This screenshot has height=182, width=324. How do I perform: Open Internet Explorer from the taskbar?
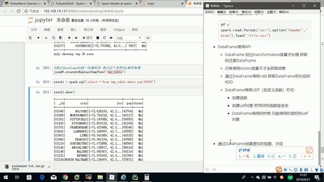pyautogui.click(x=124, y=177)
